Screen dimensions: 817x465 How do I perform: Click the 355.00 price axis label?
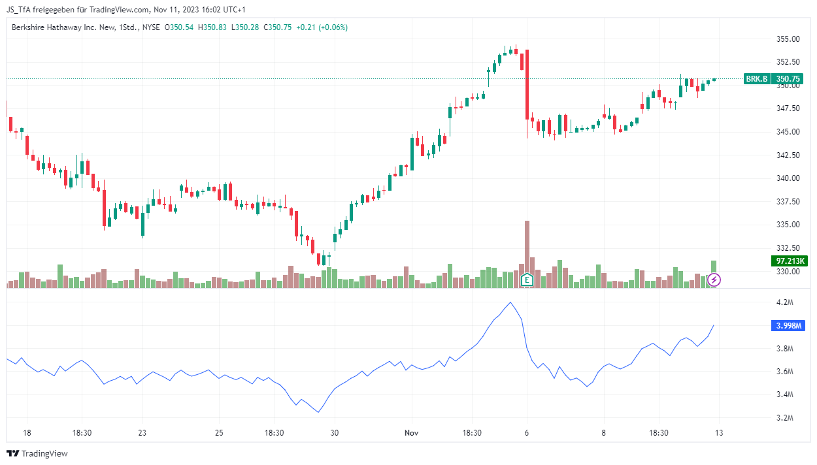(788, 39)
